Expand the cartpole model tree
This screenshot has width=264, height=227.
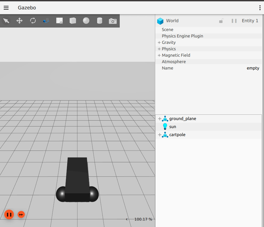159,134
